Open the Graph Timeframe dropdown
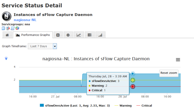 pyautogui.click(x=42, y=46)
